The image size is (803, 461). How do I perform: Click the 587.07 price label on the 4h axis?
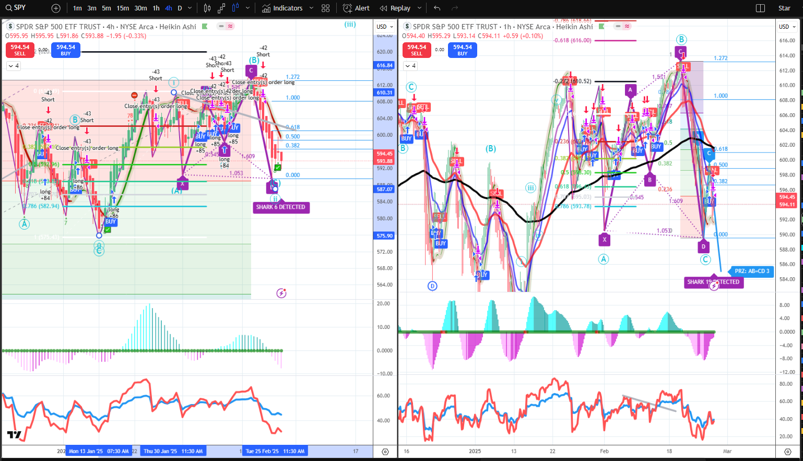click(384, 189)
